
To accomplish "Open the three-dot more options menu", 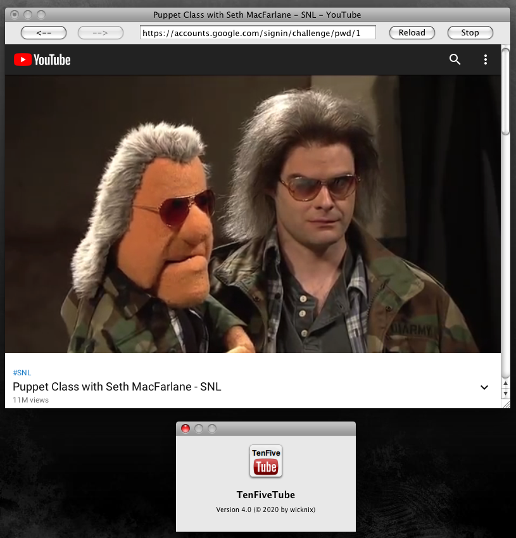I will [486, 59].
